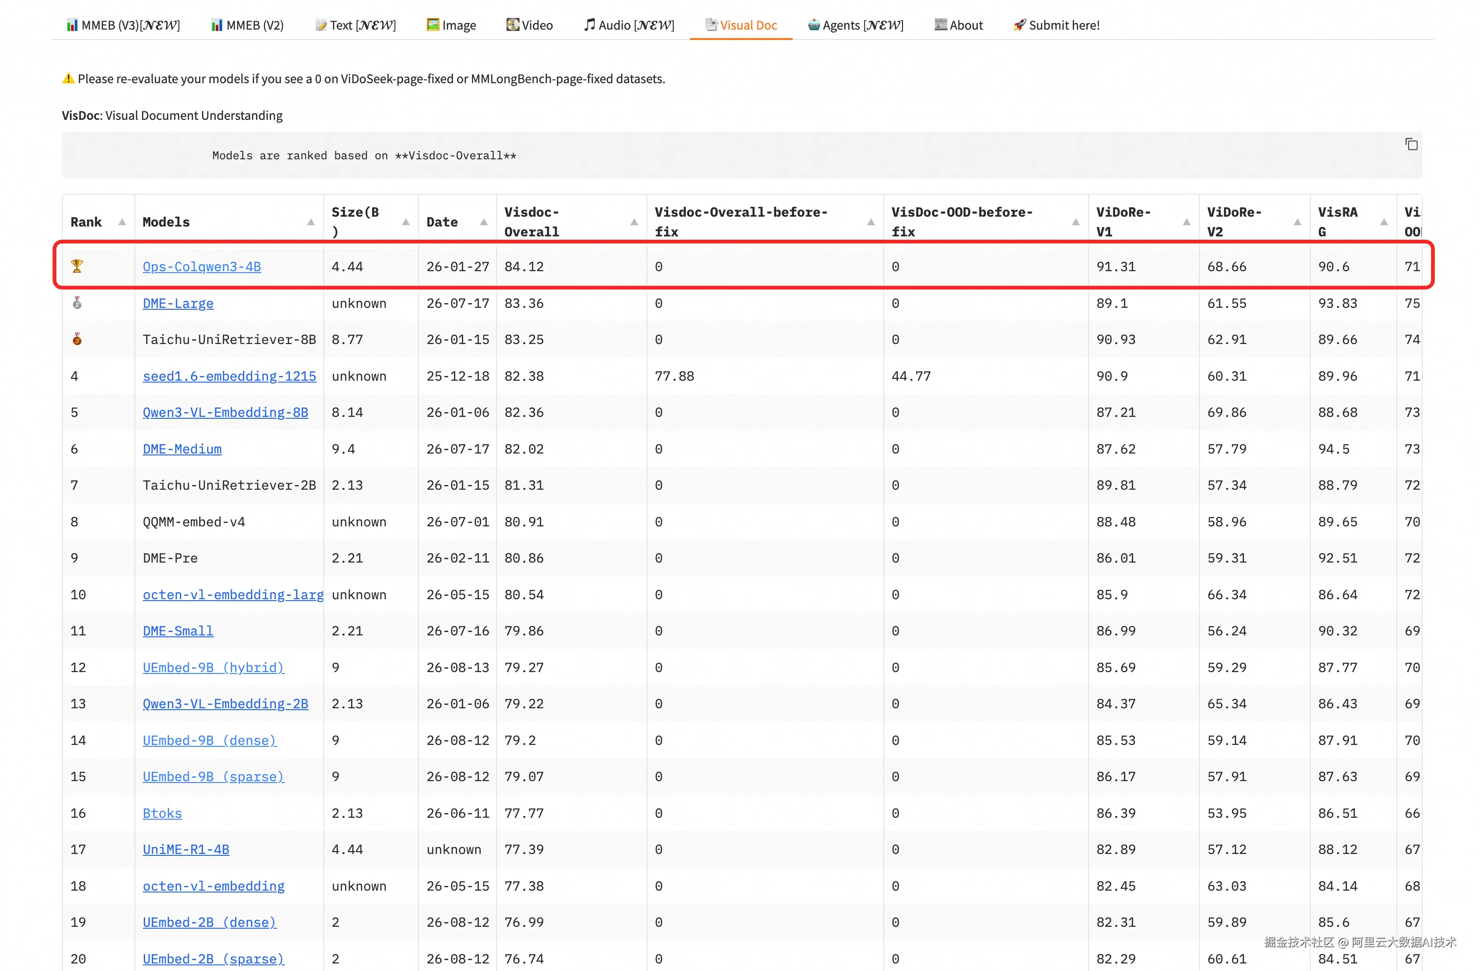Screen dimensions: 1479x971
Task: Open UEmbed-9B (dense) link
Action: [x=210, y=740]
